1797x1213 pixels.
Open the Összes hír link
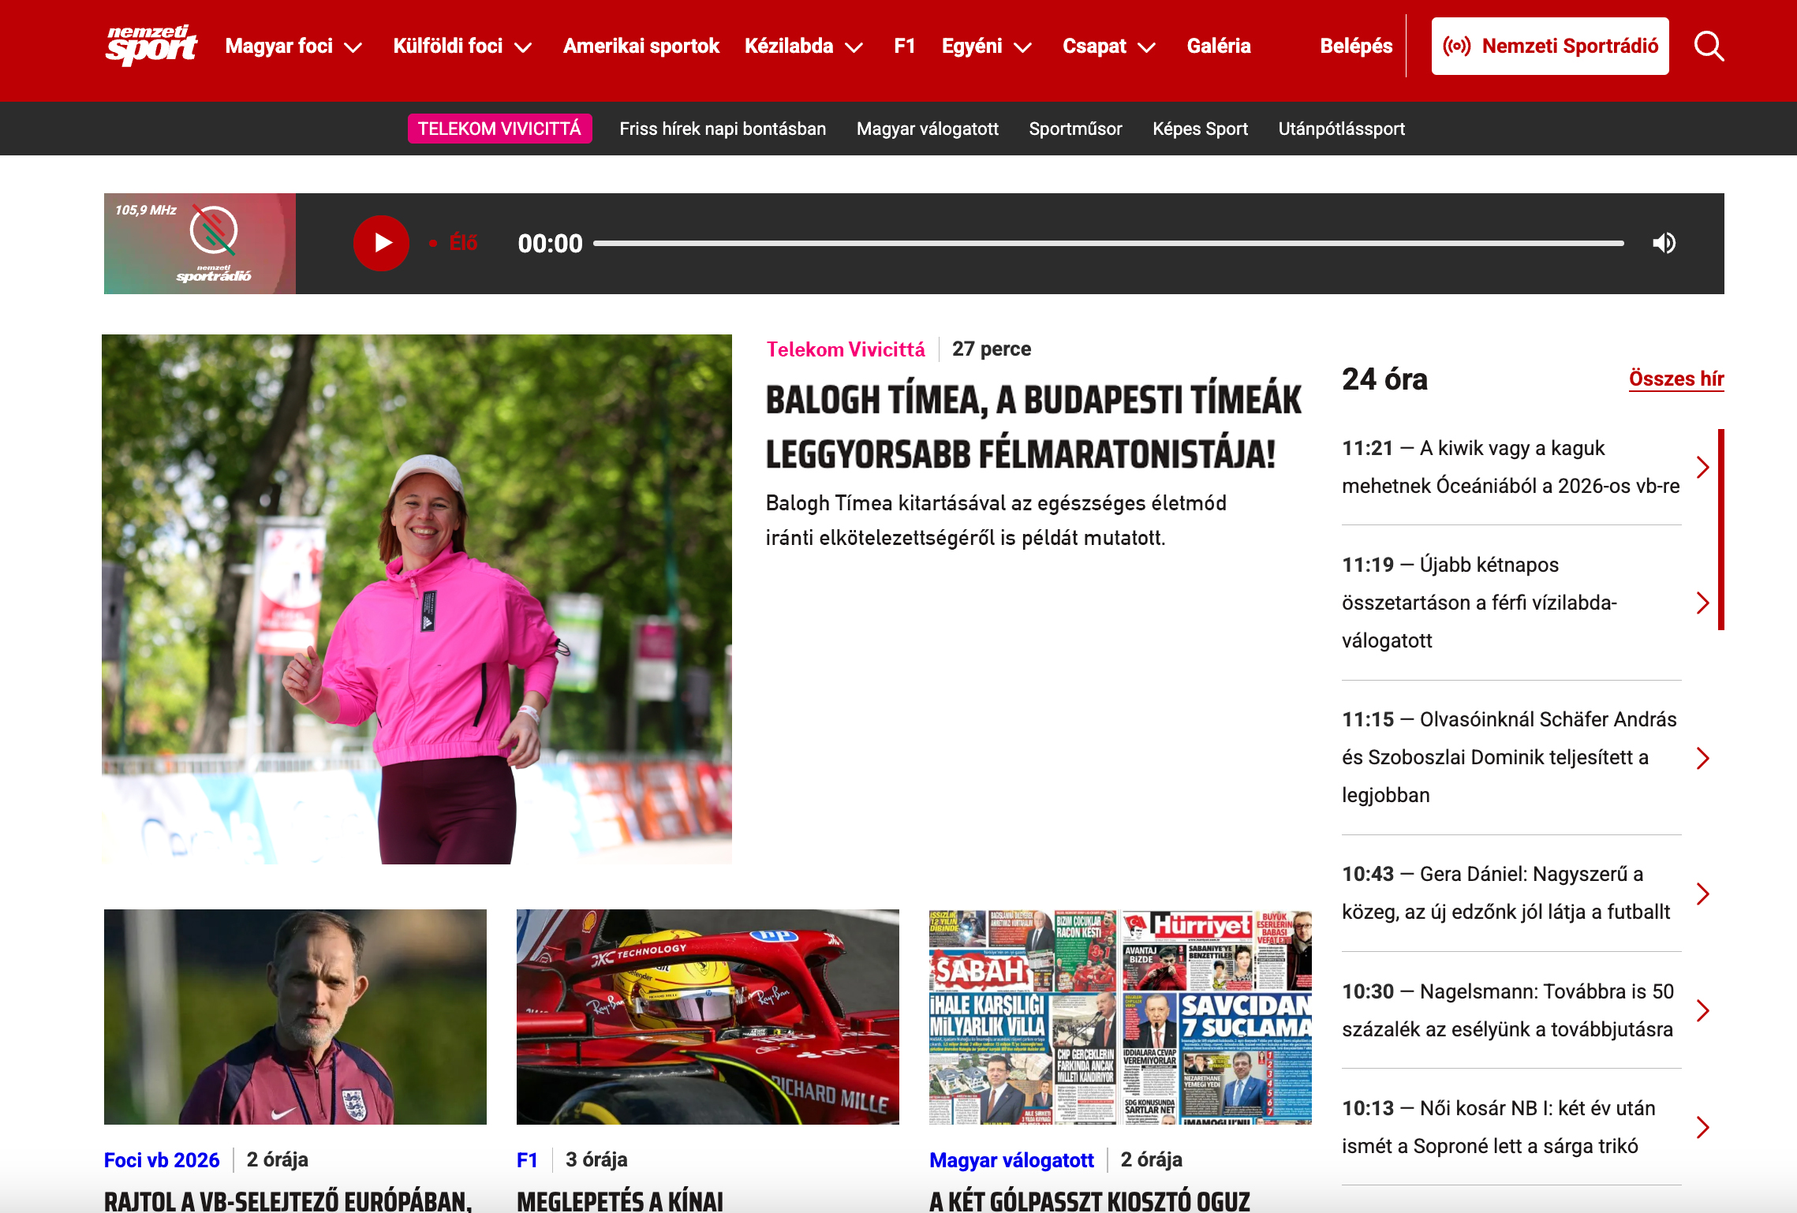tap(1676, 379)
